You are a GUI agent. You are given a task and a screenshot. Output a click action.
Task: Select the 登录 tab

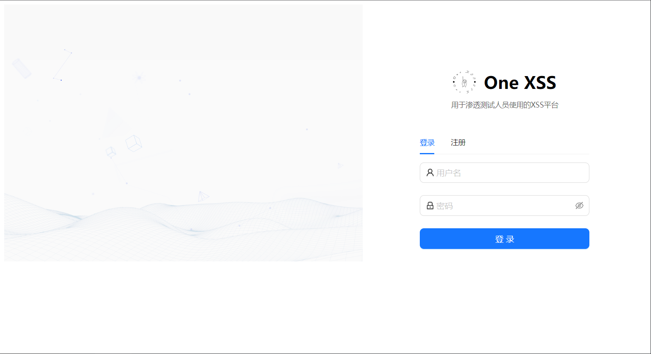[x=427, y=143]
